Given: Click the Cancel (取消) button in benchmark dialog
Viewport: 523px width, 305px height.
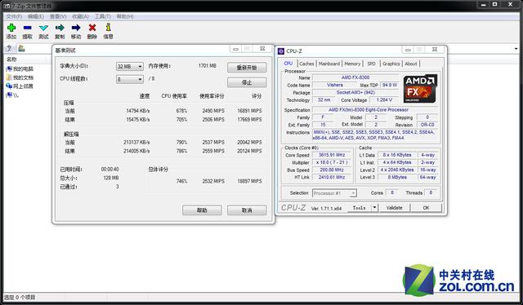Looking at the screenshot, I should (x=247, y=210).
